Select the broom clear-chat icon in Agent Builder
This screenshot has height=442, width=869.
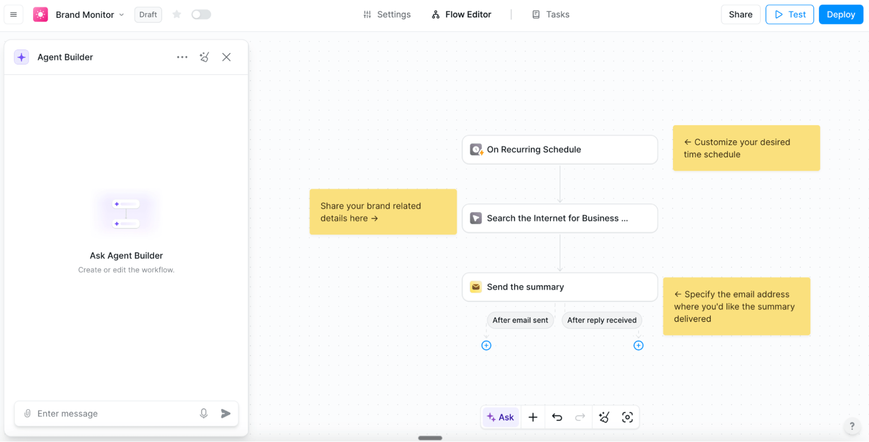[204, 57]
